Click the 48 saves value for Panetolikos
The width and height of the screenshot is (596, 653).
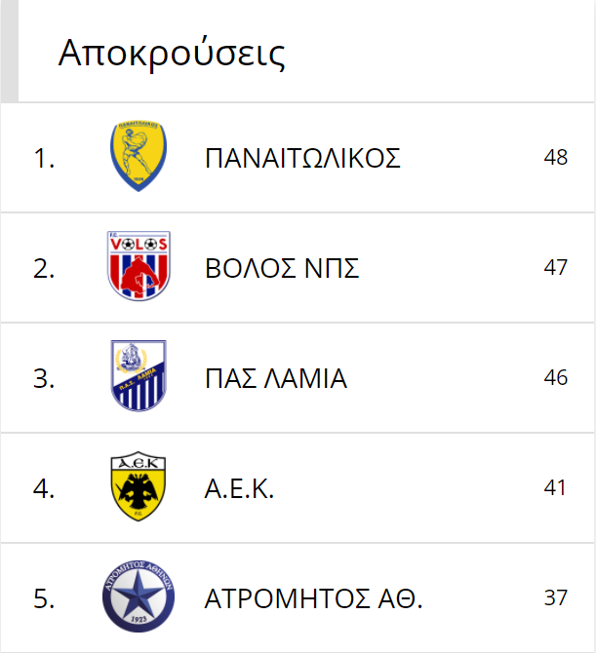556,158
